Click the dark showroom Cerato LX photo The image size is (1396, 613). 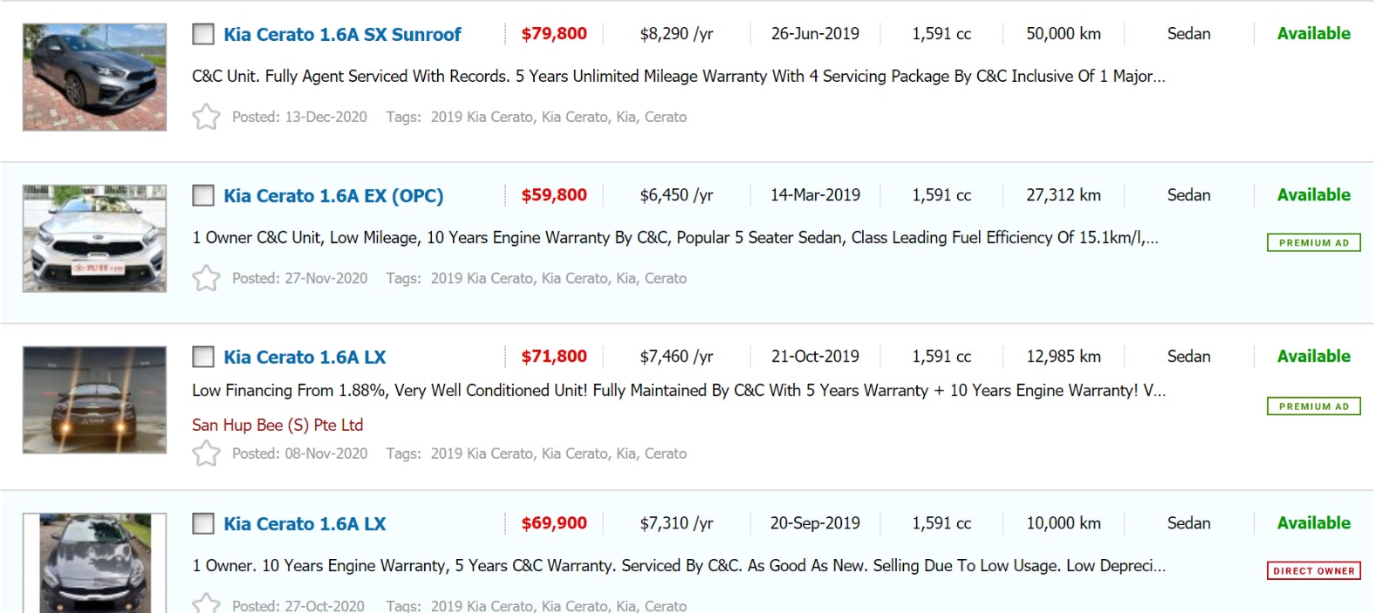pos(94,400)
